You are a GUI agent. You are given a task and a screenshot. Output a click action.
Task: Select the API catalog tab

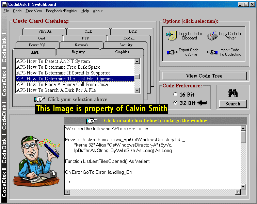coord(35,52)
